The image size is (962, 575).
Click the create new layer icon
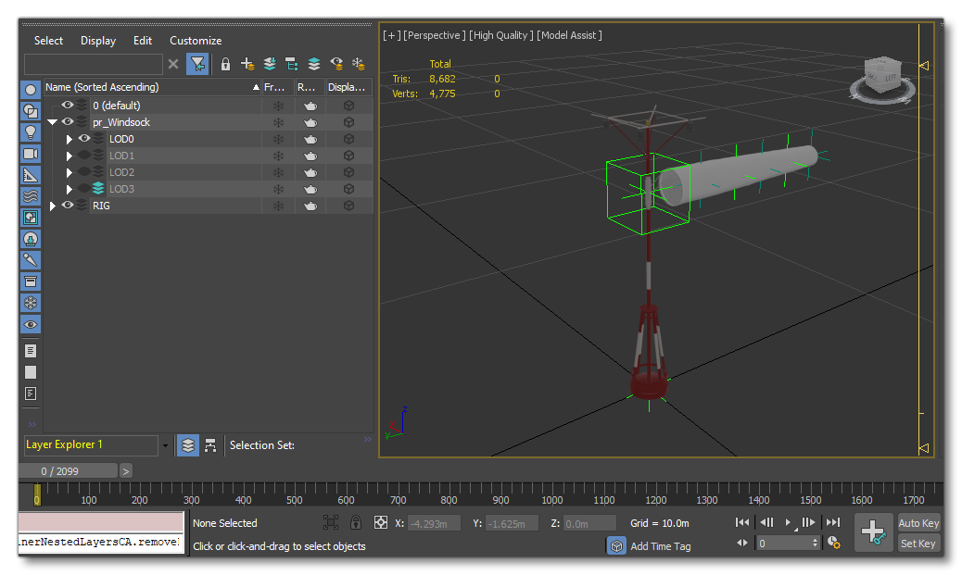pyautogui.click(x=247, y=64)
